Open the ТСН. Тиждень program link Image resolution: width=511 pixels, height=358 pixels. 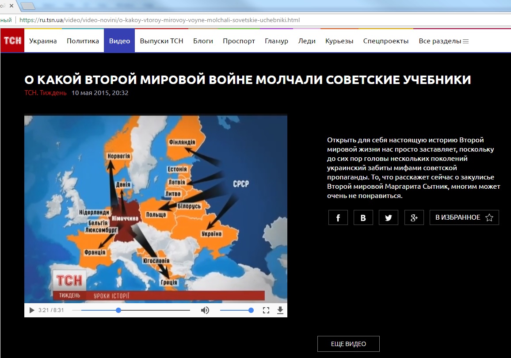click(45, 93)
